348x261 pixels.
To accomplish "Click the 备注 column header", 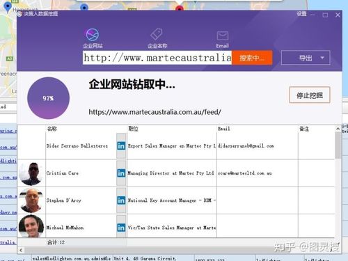I will pos(304,129).
